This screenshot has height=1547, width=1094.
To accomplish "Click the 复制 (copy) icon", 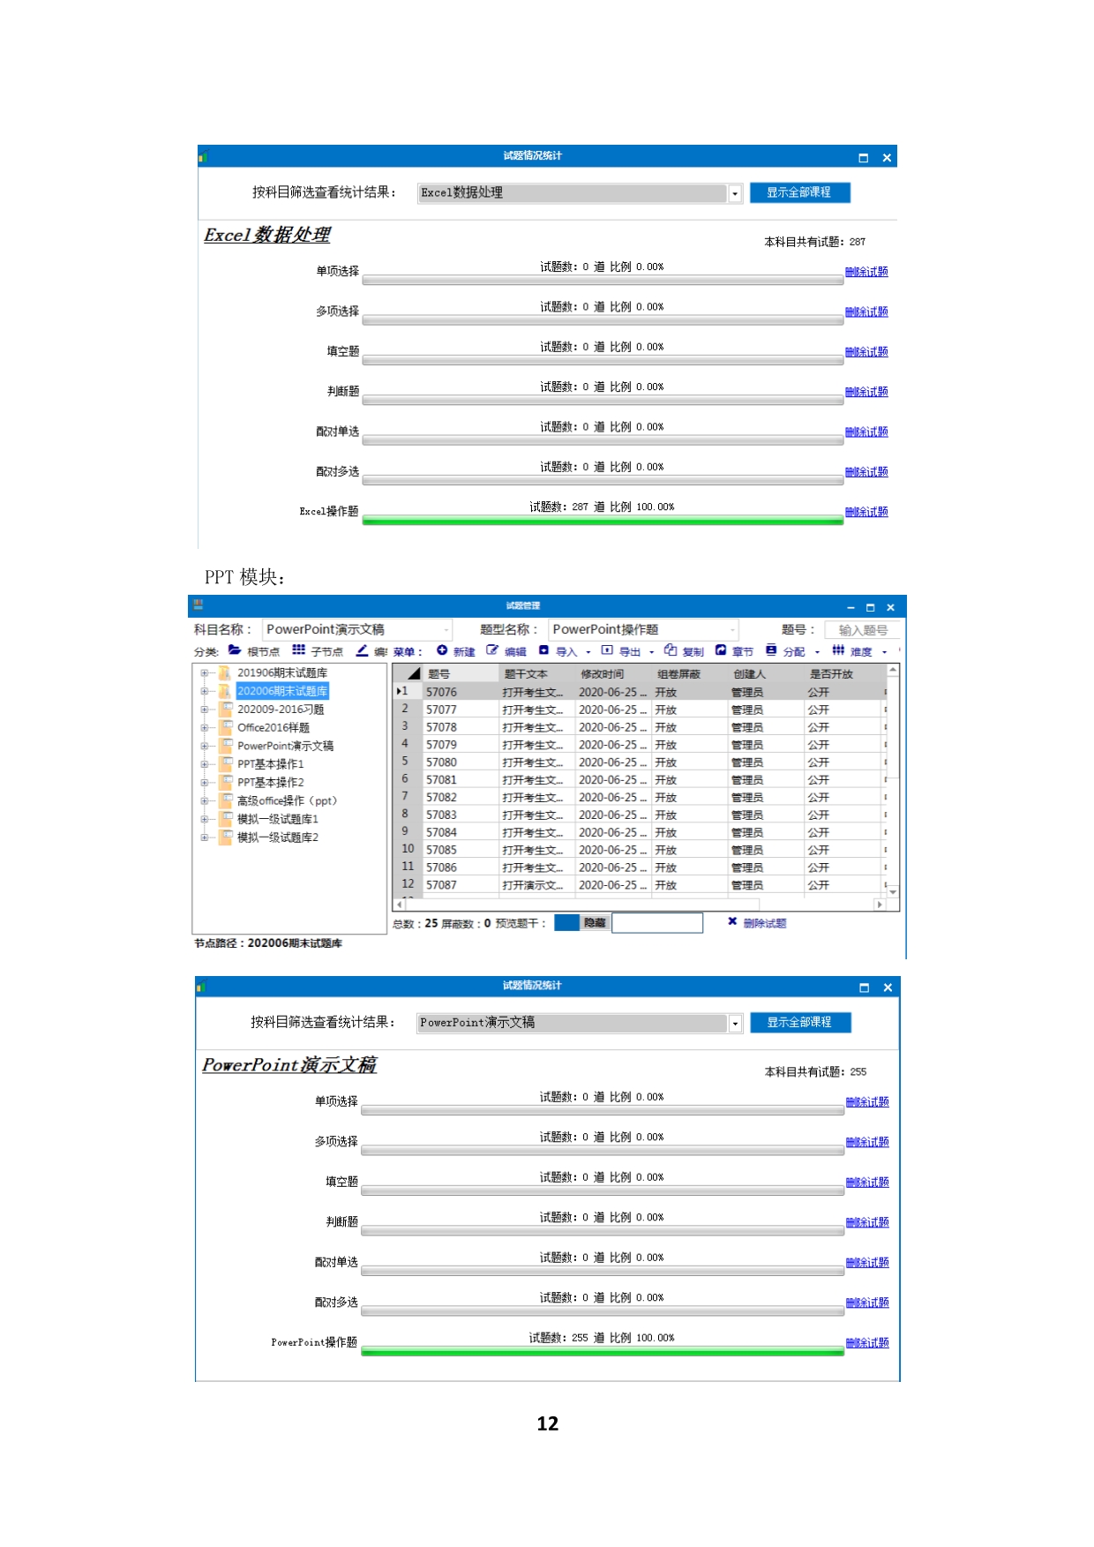I will coord(671,650).
